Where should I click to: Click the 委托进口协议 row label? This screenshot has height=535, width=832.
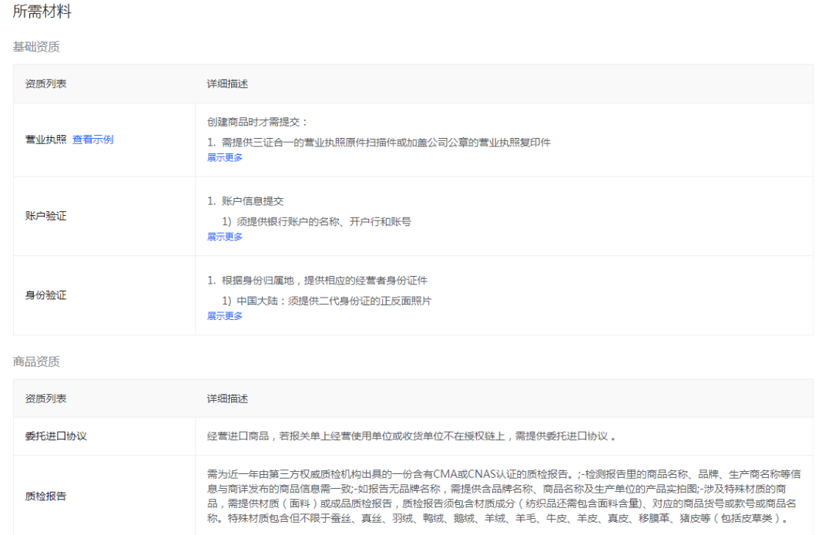click(x=59, y=434)
